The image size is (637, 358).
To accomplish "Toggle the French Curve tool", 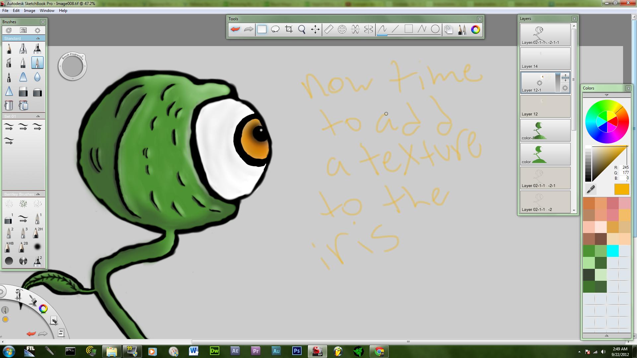I will (355, 29).
